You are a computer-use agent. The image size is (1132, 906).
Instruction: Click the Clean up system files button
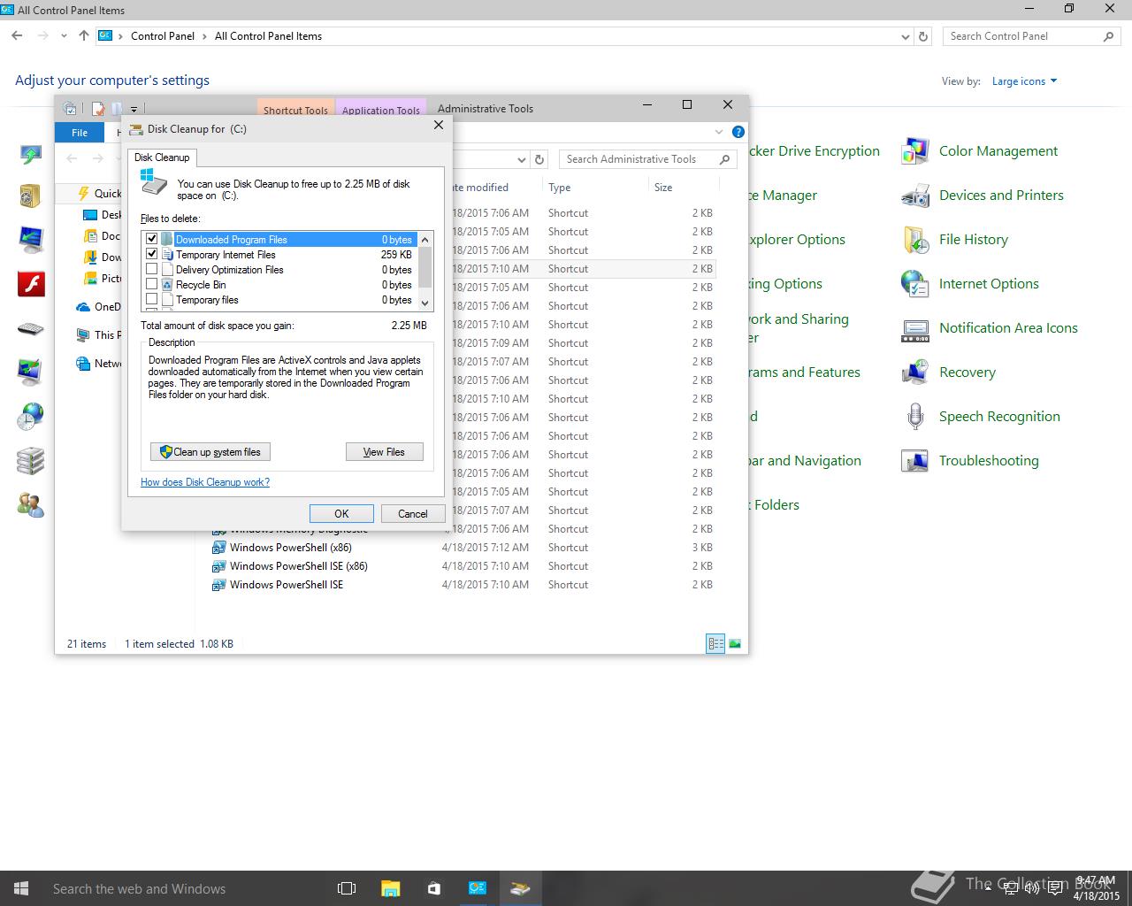click(x=210, y=452)
